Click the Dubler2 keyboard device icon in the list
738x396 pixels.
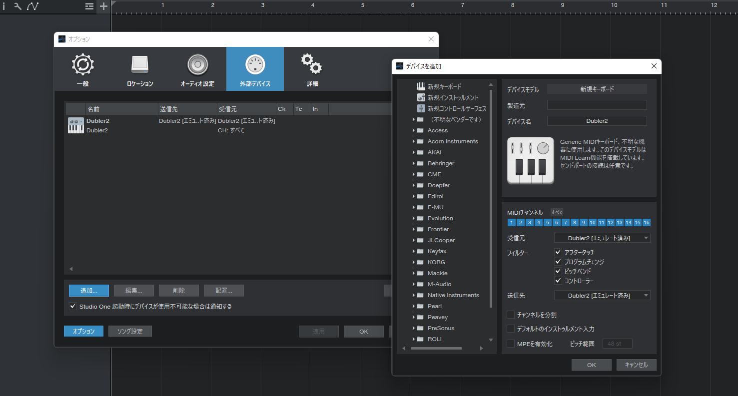click(75, 125)
